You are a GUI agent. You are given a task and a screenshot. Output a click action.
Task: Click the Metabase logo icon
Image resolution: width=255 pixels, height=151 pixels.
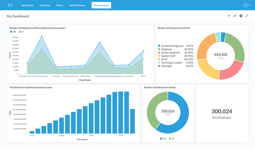[x=10, y=5]
